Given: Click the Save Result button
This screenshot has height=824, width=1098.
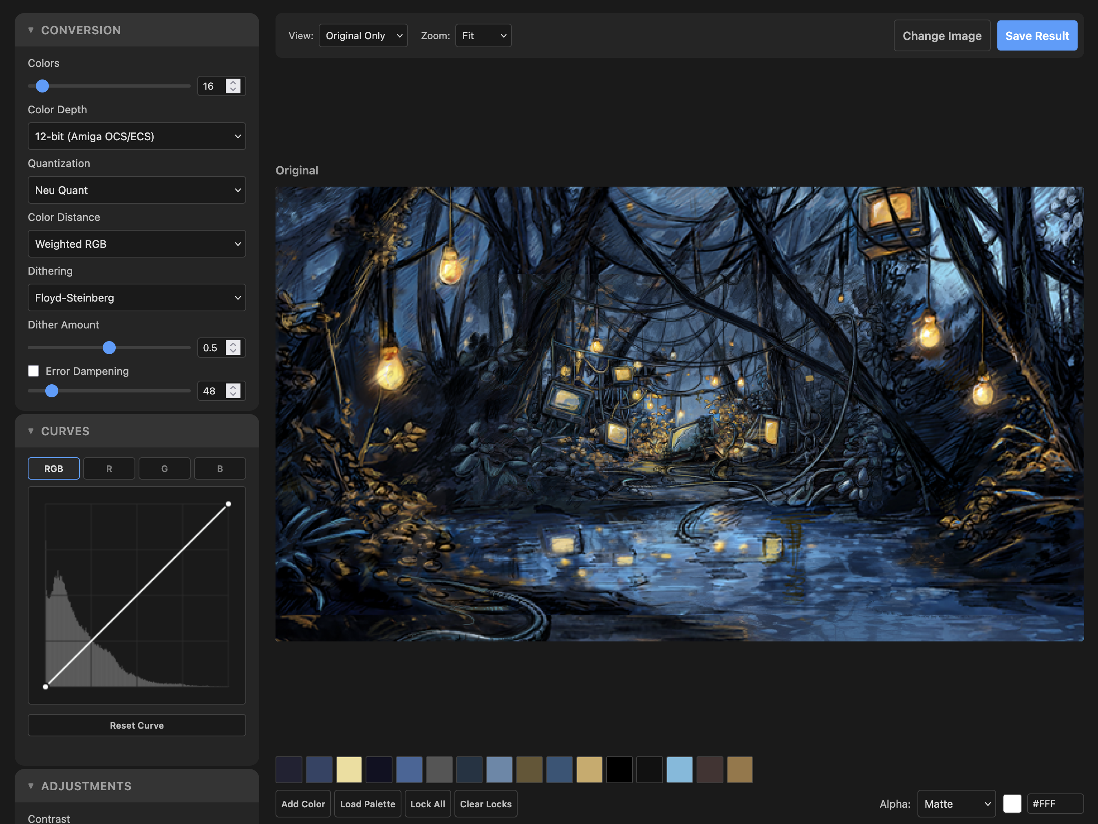Looking at the screenshot, I should click(x=1036, y=36).
